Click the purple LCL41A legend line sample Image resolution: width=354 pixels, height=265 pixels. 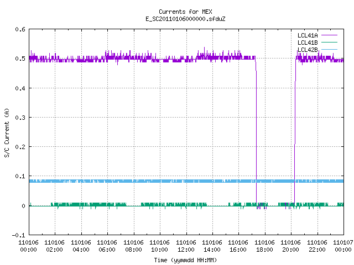click(x=329, y=35)
